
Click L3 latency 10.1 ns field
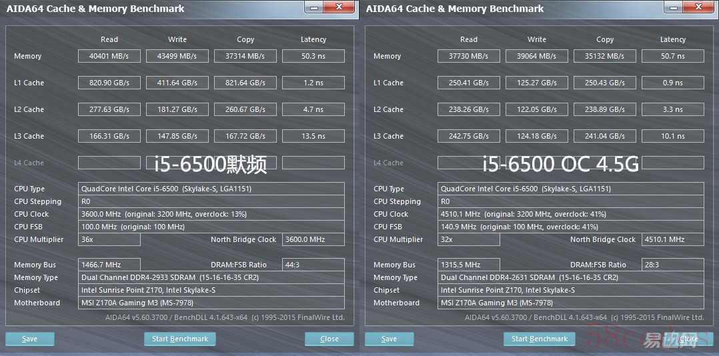[x=673, y=135]
